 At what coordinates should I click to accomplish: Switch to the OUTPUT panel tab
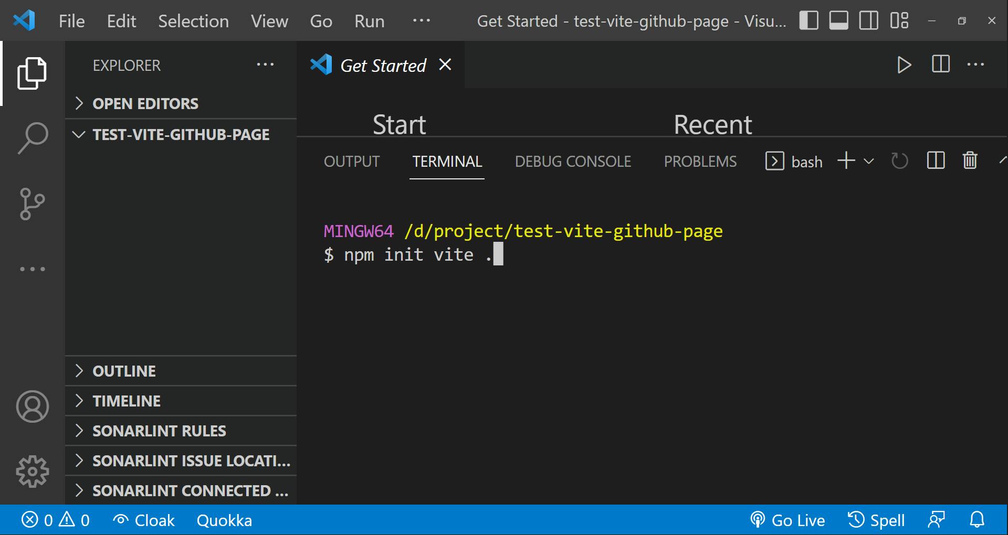point(352,162)
